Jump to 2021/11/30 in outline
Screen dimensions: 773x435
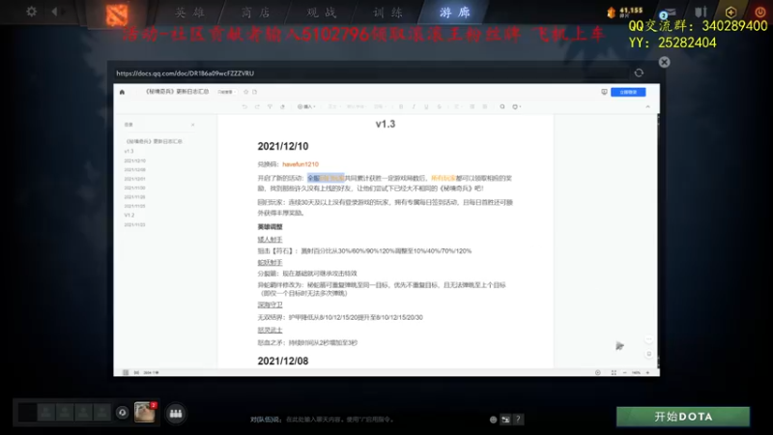[x=134, y=188]
